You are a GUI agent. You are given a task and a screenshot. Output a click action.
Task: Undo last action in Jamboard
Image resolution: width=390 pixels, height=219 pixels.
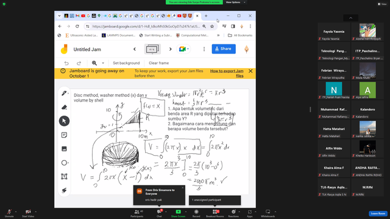coord(66,63)
